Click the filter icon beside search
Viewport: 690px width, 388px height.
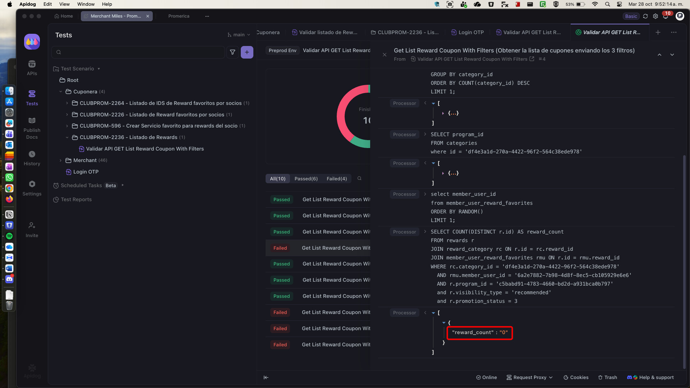click(x=233, y=52)
